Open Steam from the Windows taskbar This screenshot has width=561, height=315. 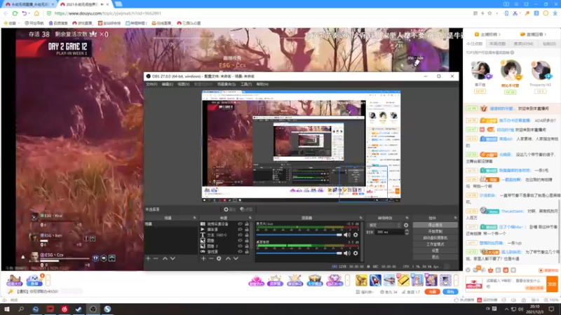(x=79, y=309)
